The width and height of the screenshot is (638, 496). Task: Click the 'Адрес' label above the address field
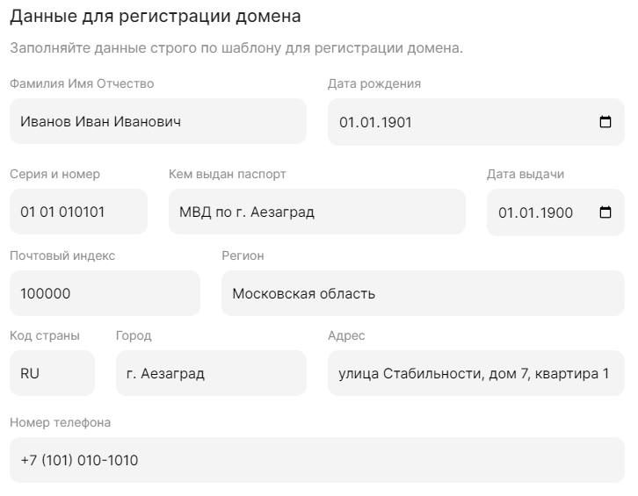346,336
